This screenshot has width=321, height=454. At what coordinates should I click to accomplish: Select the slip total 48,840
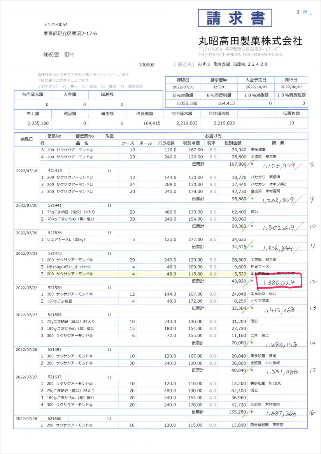click(239, 370)
